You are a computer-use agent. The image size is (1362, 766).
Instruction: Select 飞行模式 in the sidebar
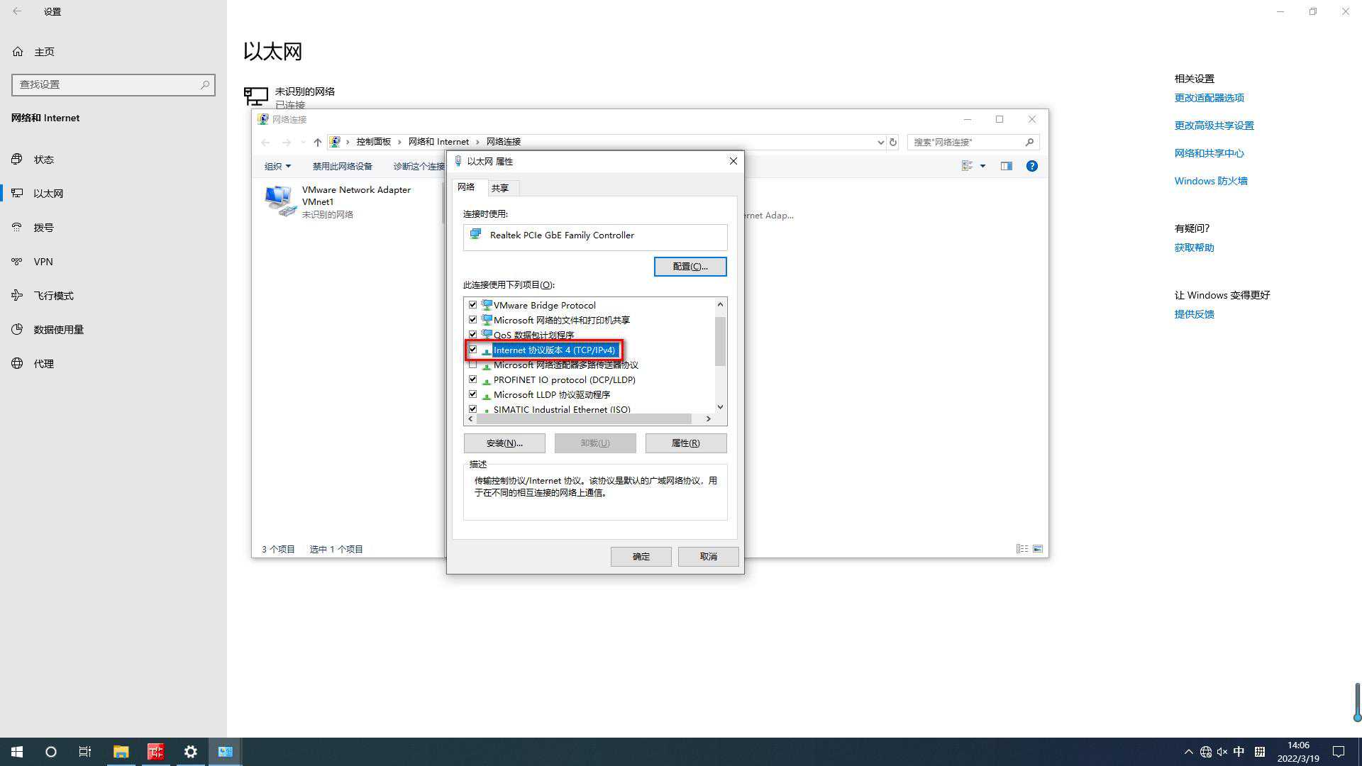click(53, 296)
